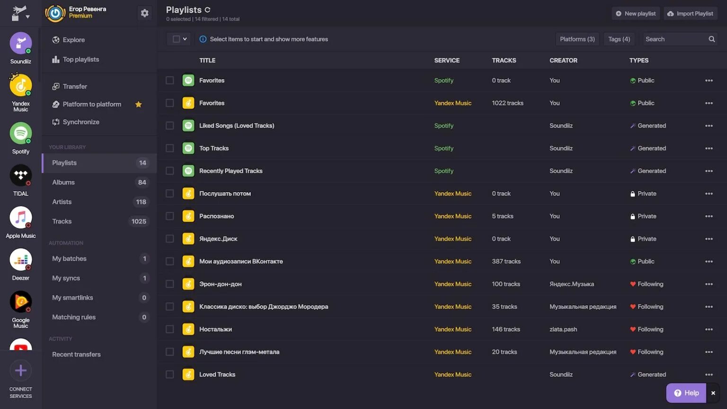
Task: Open options for Яндекс.Диск playlist
Action: 709,239
